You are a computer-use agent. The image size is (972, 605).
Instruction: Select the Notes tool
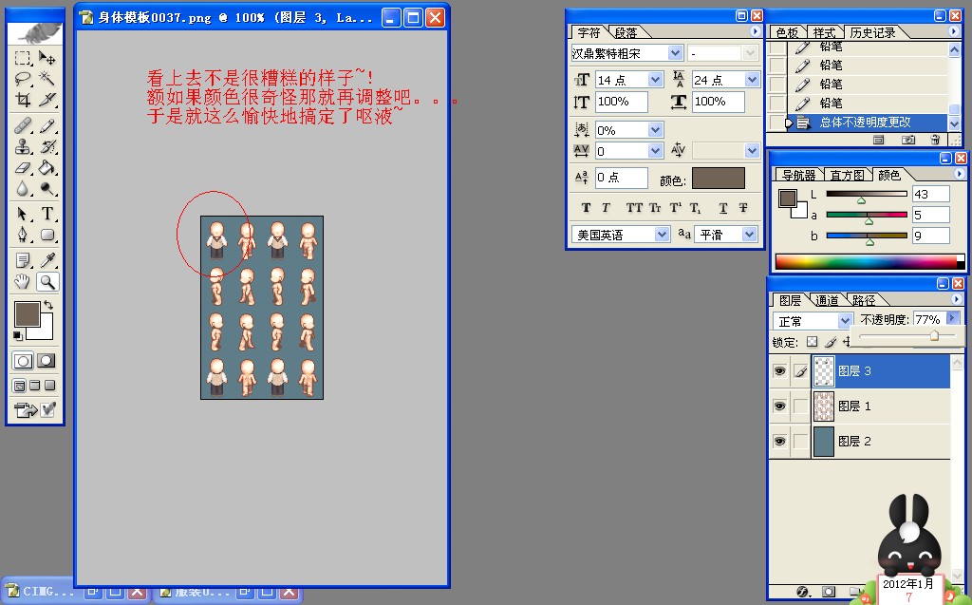(x=23, y=260)
